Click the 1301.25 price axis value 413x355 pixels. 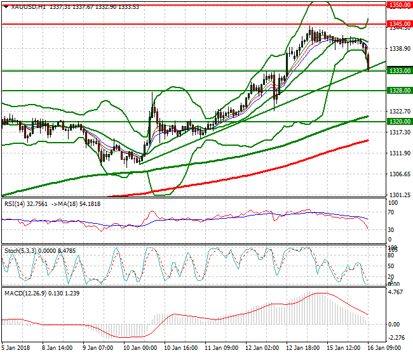(x=400, y=195)
